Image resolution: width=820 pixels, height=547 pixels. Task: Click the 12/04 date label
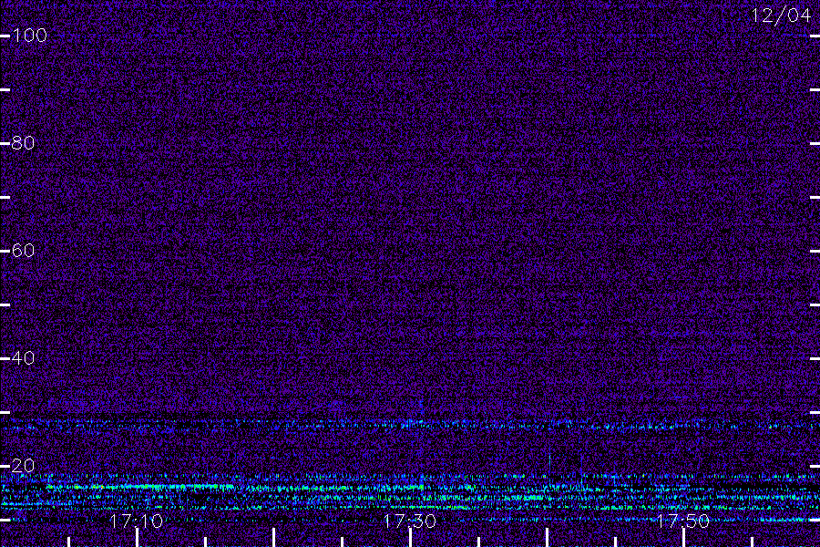[781, 15]
